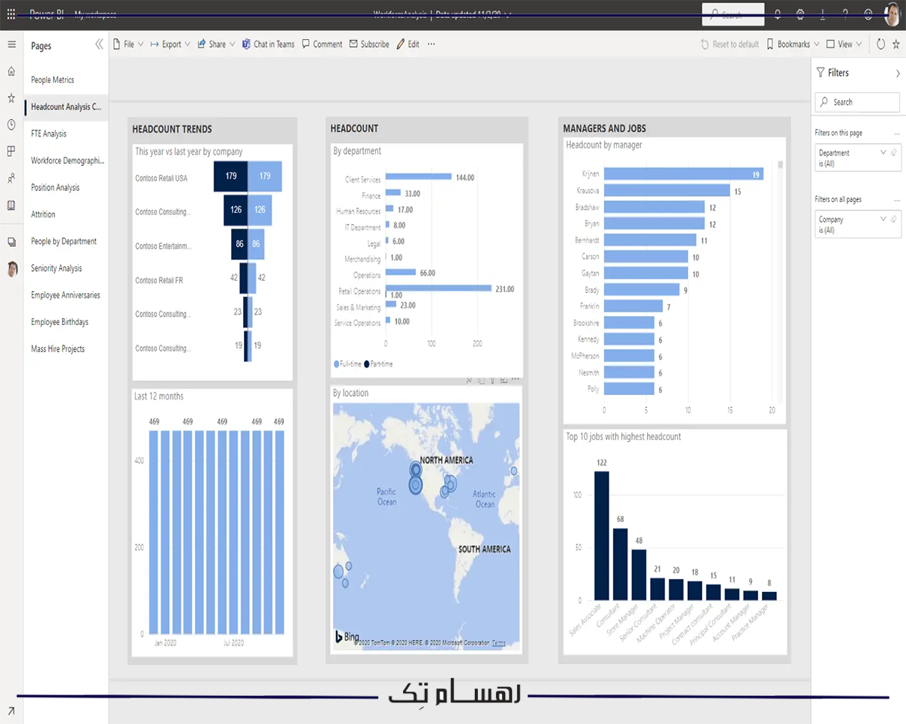Screen dimensions: 906x724
Task: Clear the Department filter with eraser icon
Action: [893, 152]
